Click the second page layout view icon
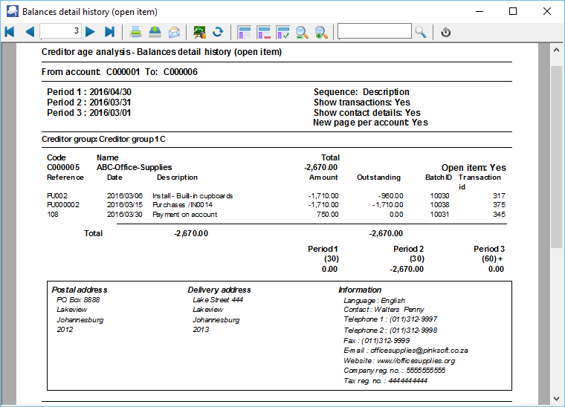The width and height of the screenshot is (565, 407). (x=263, y=32)
